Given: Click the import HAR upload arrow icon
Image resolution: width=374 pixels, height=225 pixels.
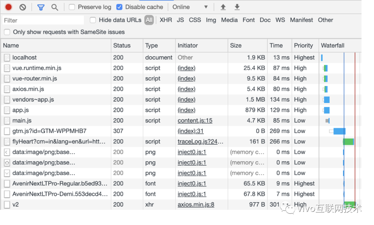Looking at the screenshot, I should pyautogui.click(x=223, y=7).
